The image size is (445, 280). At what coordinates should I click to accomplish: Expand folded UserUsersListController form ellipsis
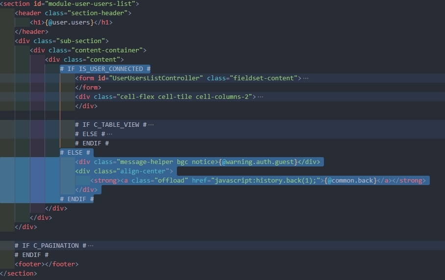tap(306, 78)
